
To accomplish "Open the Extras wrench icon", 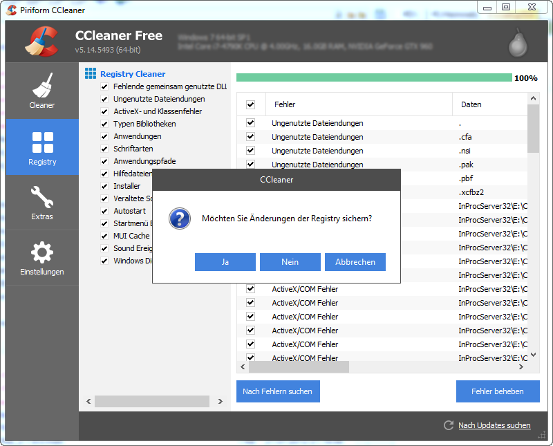I will (x=42, y=198).
